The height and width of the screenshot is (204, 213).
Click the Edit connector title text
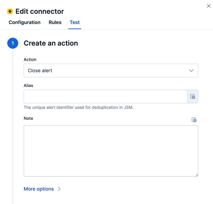pos(40,11)
